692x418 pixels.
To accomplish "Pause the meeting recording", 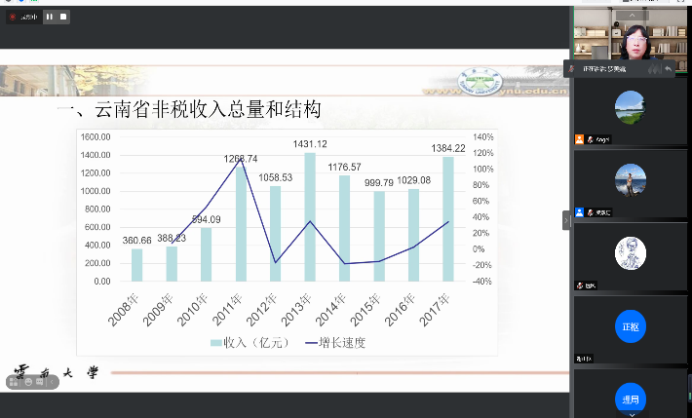I will click(48, 17).
